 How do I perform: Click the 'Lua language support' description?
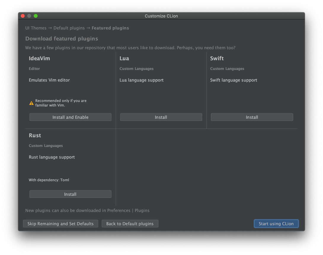click(x=142, y=80)
